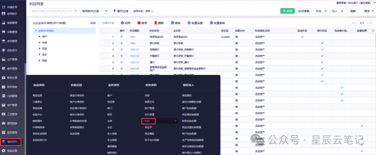This screenshot has height=155, width=376.
Task: Expand the 资产 tree node
Action: [40, 37]
